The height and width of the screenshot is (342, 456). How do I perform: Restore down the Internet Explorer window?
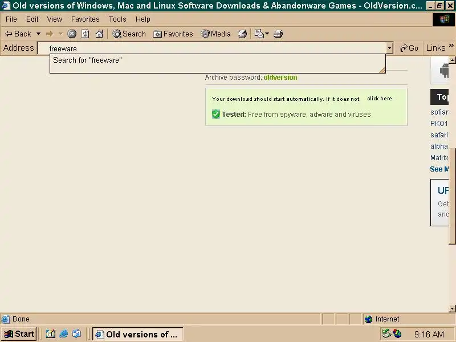click(x=439, y=6)
